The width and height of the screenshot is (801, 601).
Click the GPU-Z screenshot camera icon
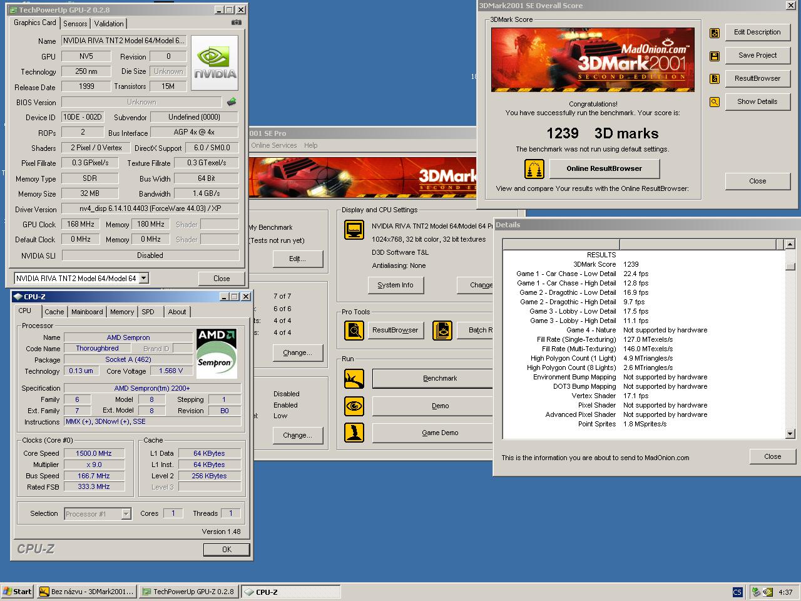click(x=236, y=23)
